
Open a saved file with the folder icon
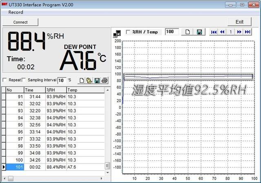tap(89, 80)
